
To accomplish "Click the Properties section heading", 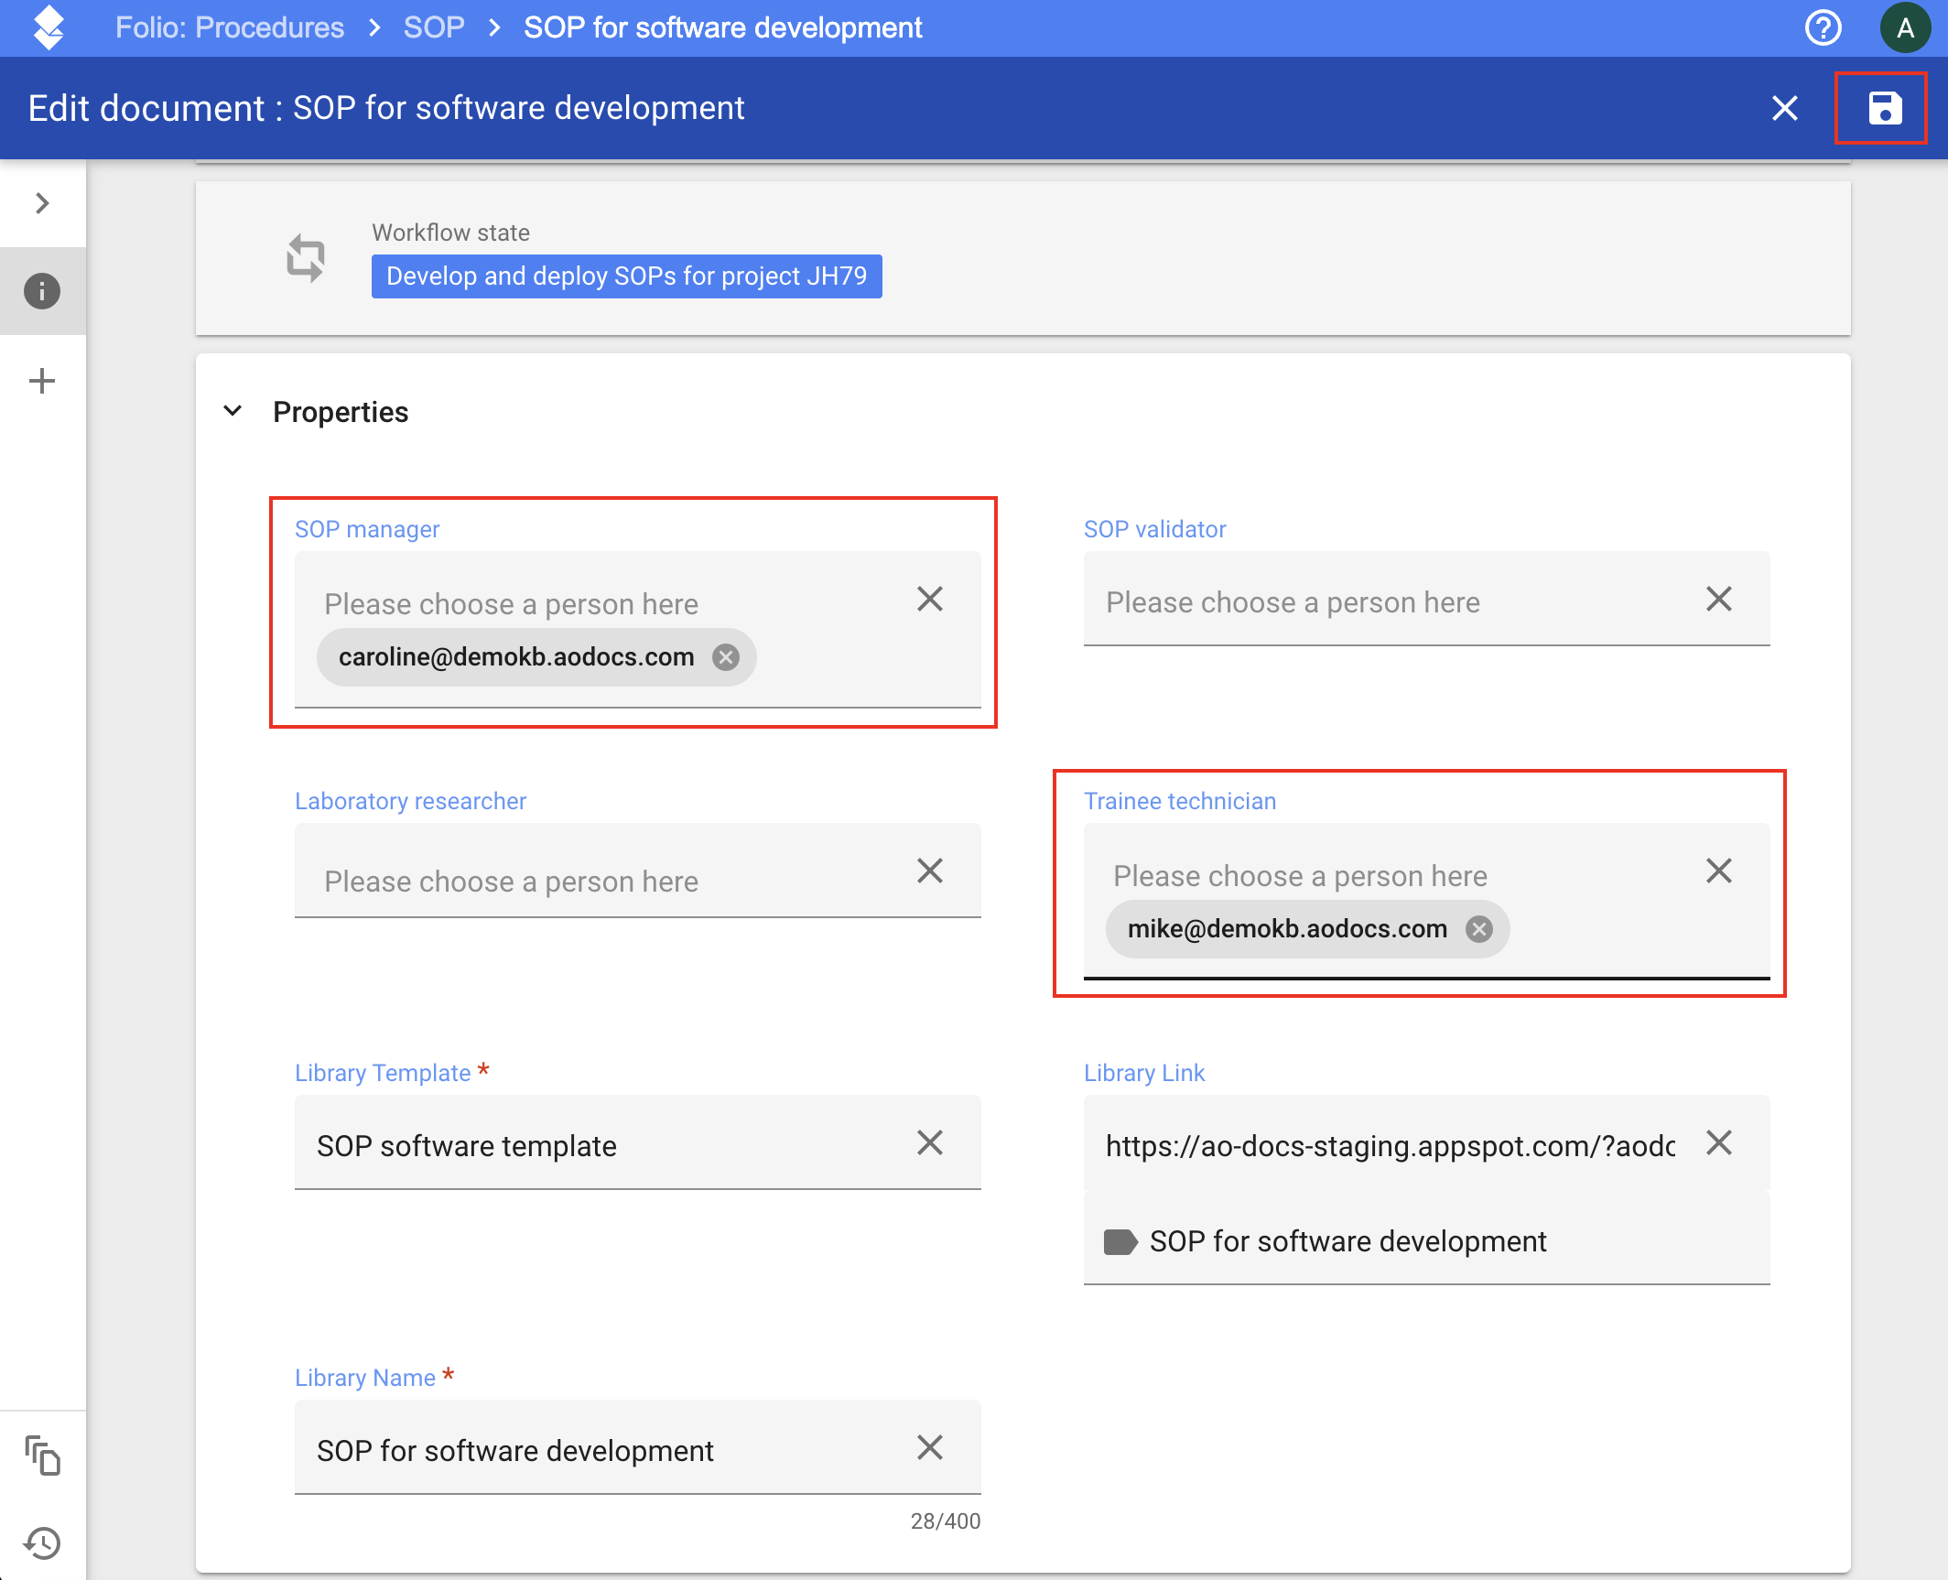I will [341, 412].
